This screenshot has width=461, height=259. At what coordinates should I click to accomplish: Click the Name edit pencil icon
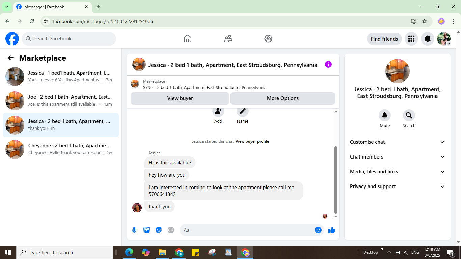pos(243,111)
